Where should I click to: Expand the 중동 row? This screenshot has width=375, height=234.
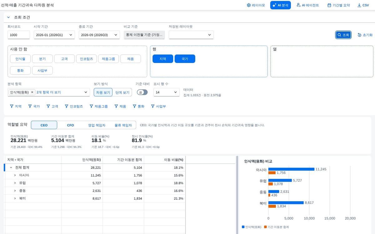click(15, 191)
